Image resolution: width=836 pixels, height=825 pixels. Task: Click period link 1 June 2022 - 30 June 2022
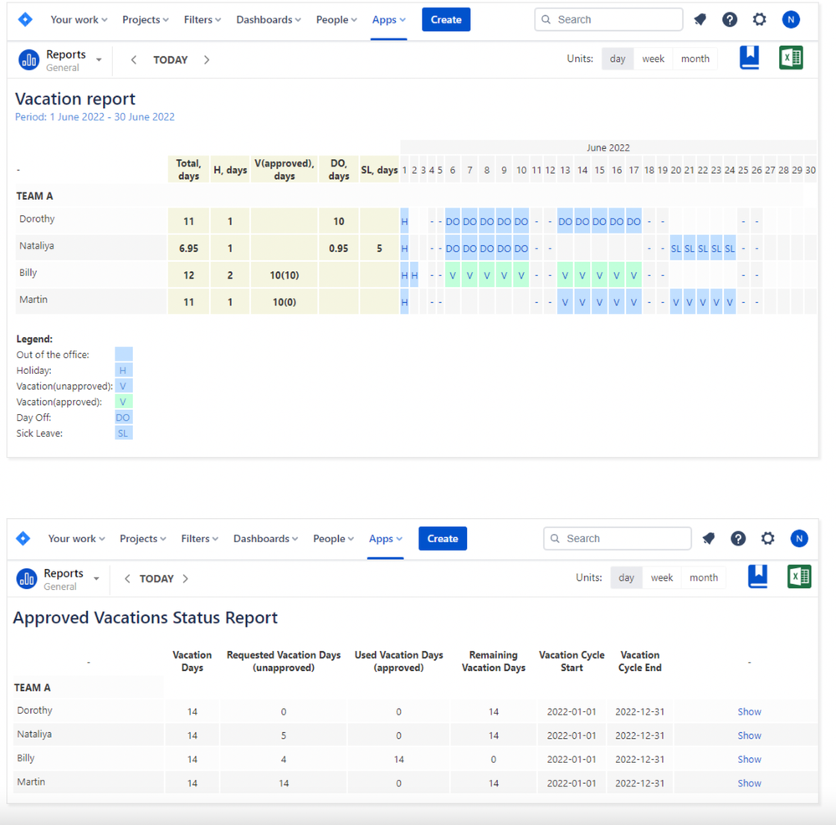click(x=95, y=116)
